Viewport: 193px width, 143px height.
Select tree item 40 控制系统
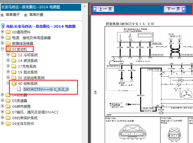coord(28,84)
